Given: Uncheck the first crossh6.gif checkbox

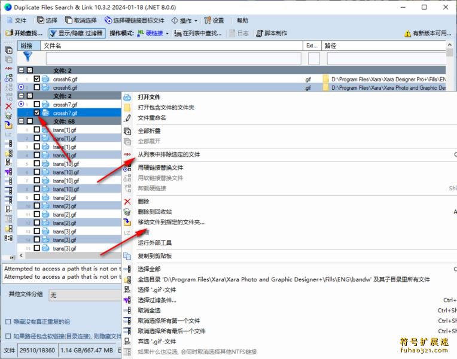Looking at the screenshot, I should (36, 79).
